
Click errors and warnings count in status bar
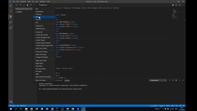pyautogui.click(x=23, y=106)
